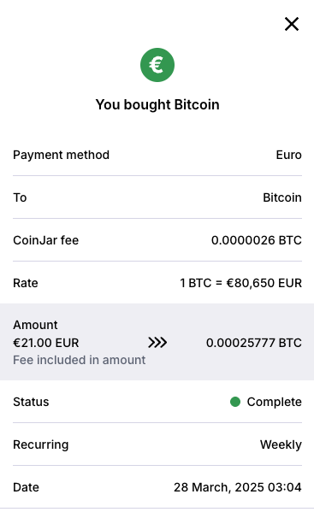314x512 pixels.
Task: Click the green Euro currency icon
Action: pos(157,65)
